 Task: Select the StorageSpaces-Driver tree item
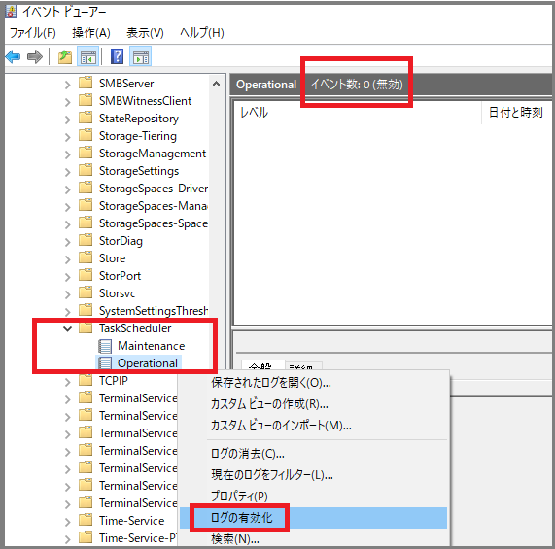click(x=154, y=189)
